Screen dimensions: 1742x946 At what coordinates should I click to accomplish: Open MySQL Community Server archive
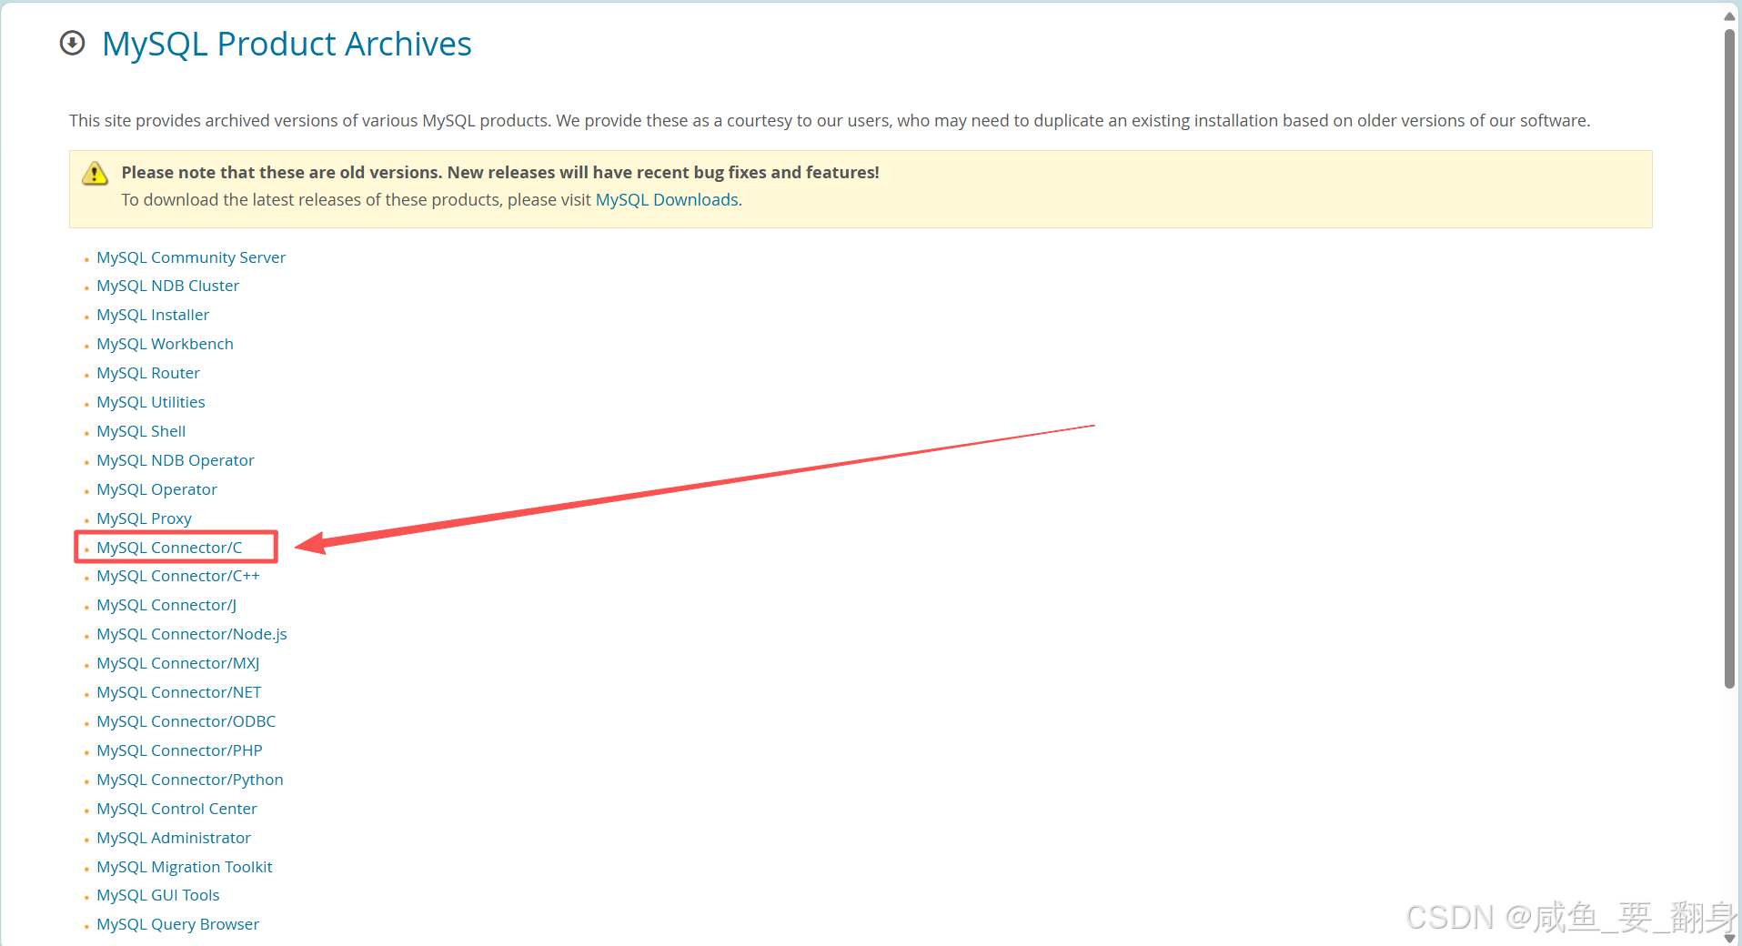191,257
